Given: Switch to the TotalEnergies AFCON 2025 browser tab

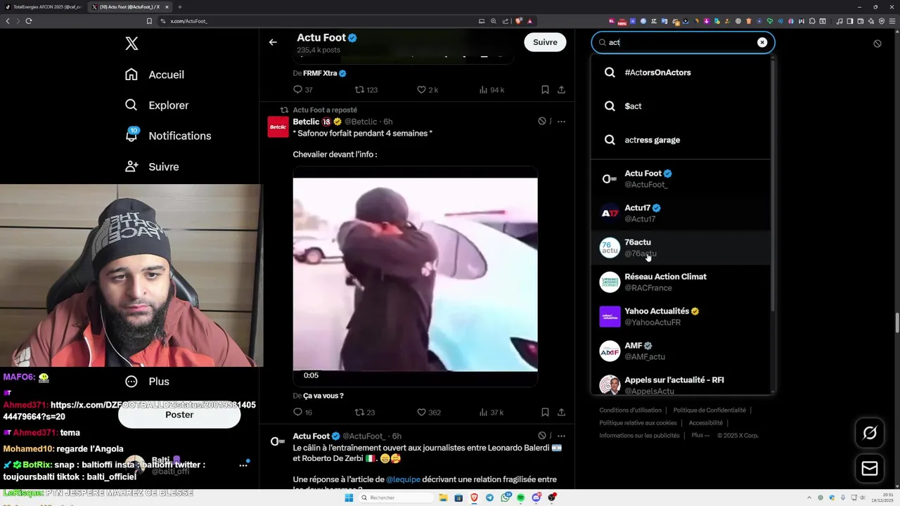Looking at the screenshot, I should (x=45, y=7).
